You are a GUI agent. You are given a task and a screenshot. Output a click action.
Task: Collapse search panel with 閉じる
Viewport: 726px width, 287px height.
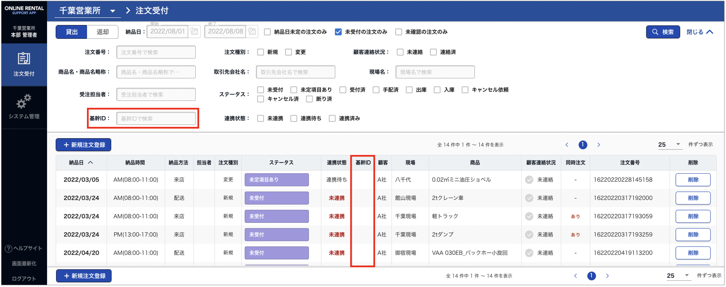point(700,32)
